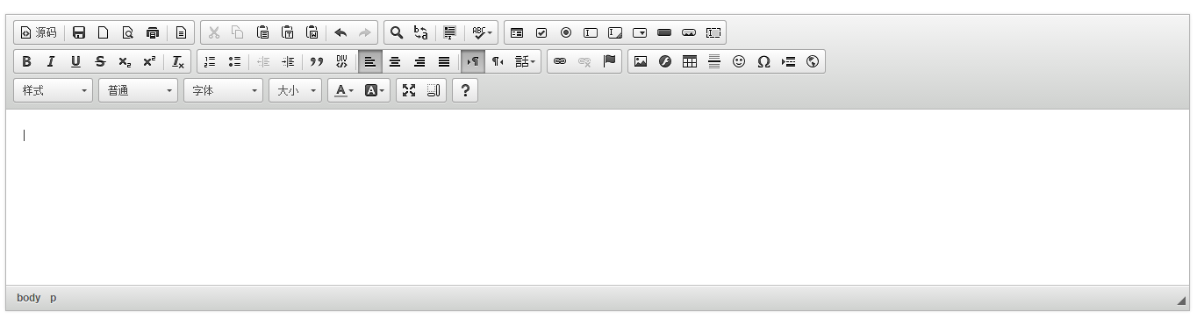1197x326 pixels.
Task: Open the background color picker
Action: coord(374,90)
